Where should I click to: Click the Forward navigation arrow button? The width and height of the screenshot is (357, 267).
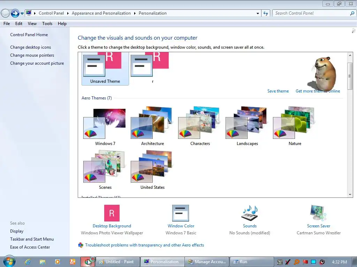coord(15,14)
